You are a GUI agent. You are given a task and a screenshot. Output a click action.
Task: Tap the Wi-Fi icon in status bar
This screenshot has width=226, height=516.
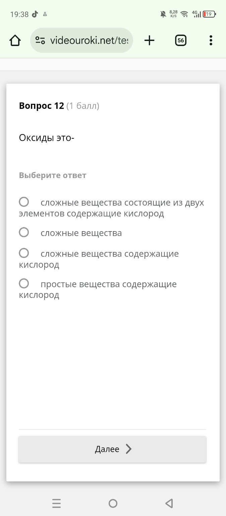click(x=184, y=14)
